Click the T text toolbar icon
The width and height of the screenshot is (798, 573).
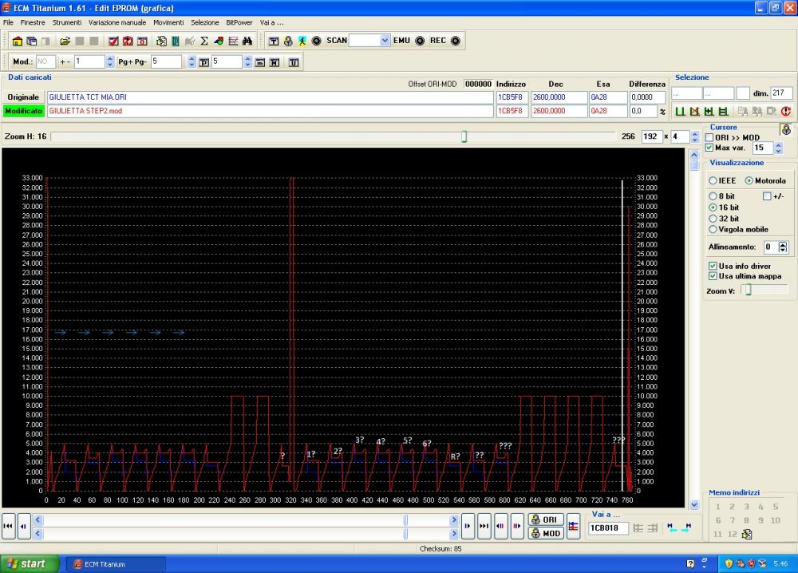(x=274, y=41)
